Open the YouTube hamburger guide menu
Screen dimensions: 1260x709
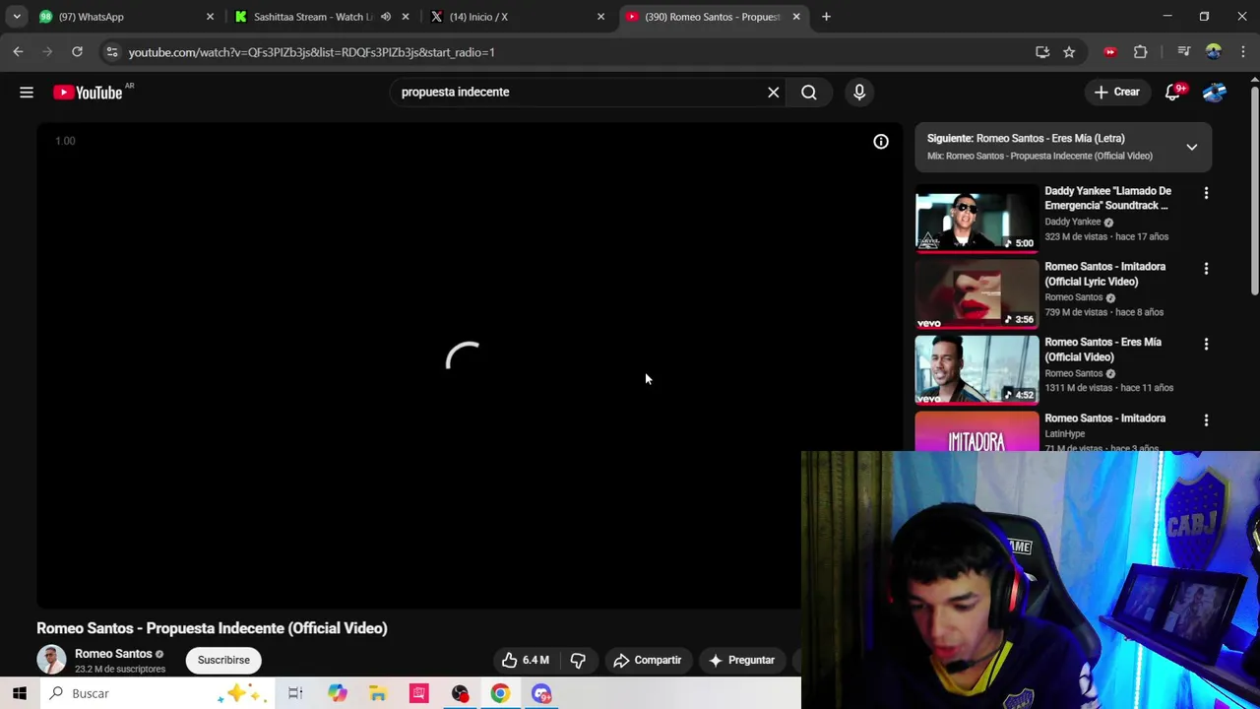tap(27, 92)
